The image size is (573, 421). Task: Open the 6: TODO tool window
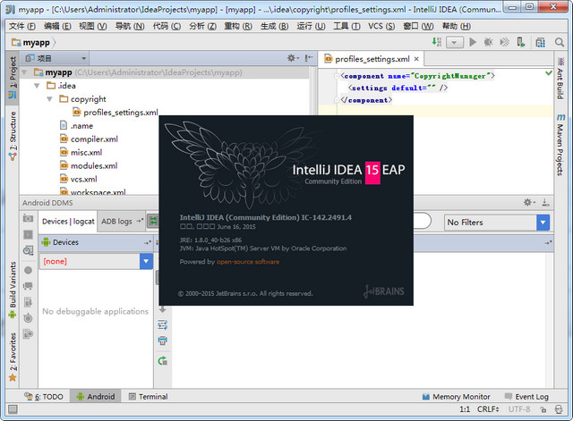click(44, 397)
